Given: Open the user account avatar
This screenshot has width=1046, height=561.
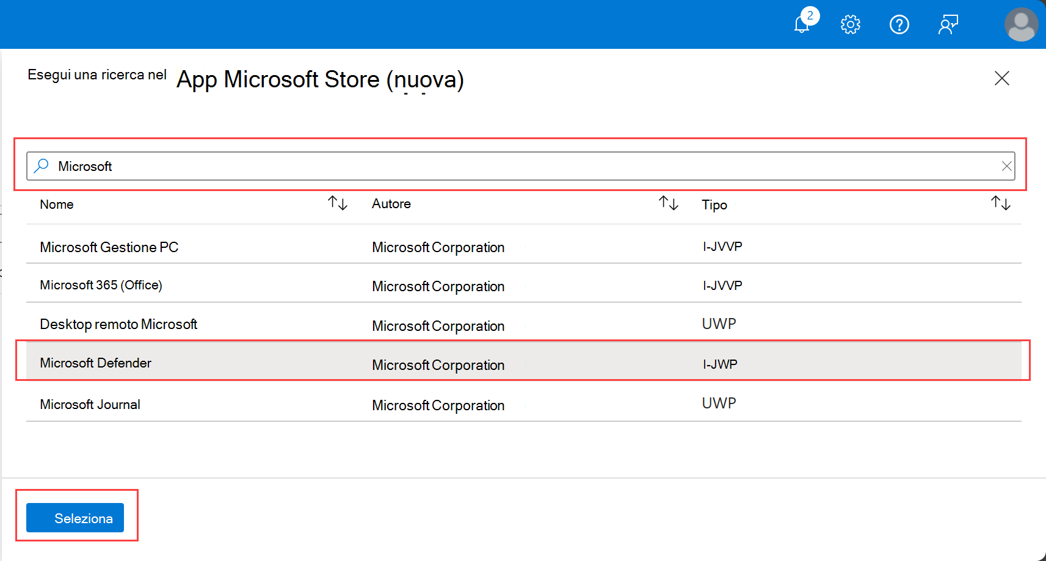Looking at the screenshot, I should pyautogui.click(x=1021, y=24).
